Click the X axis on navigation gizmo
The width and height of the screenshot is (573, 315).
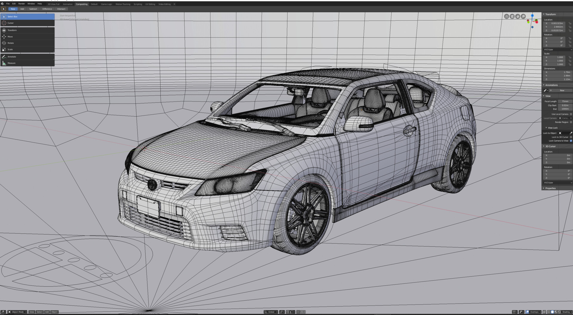click(536, 22)
